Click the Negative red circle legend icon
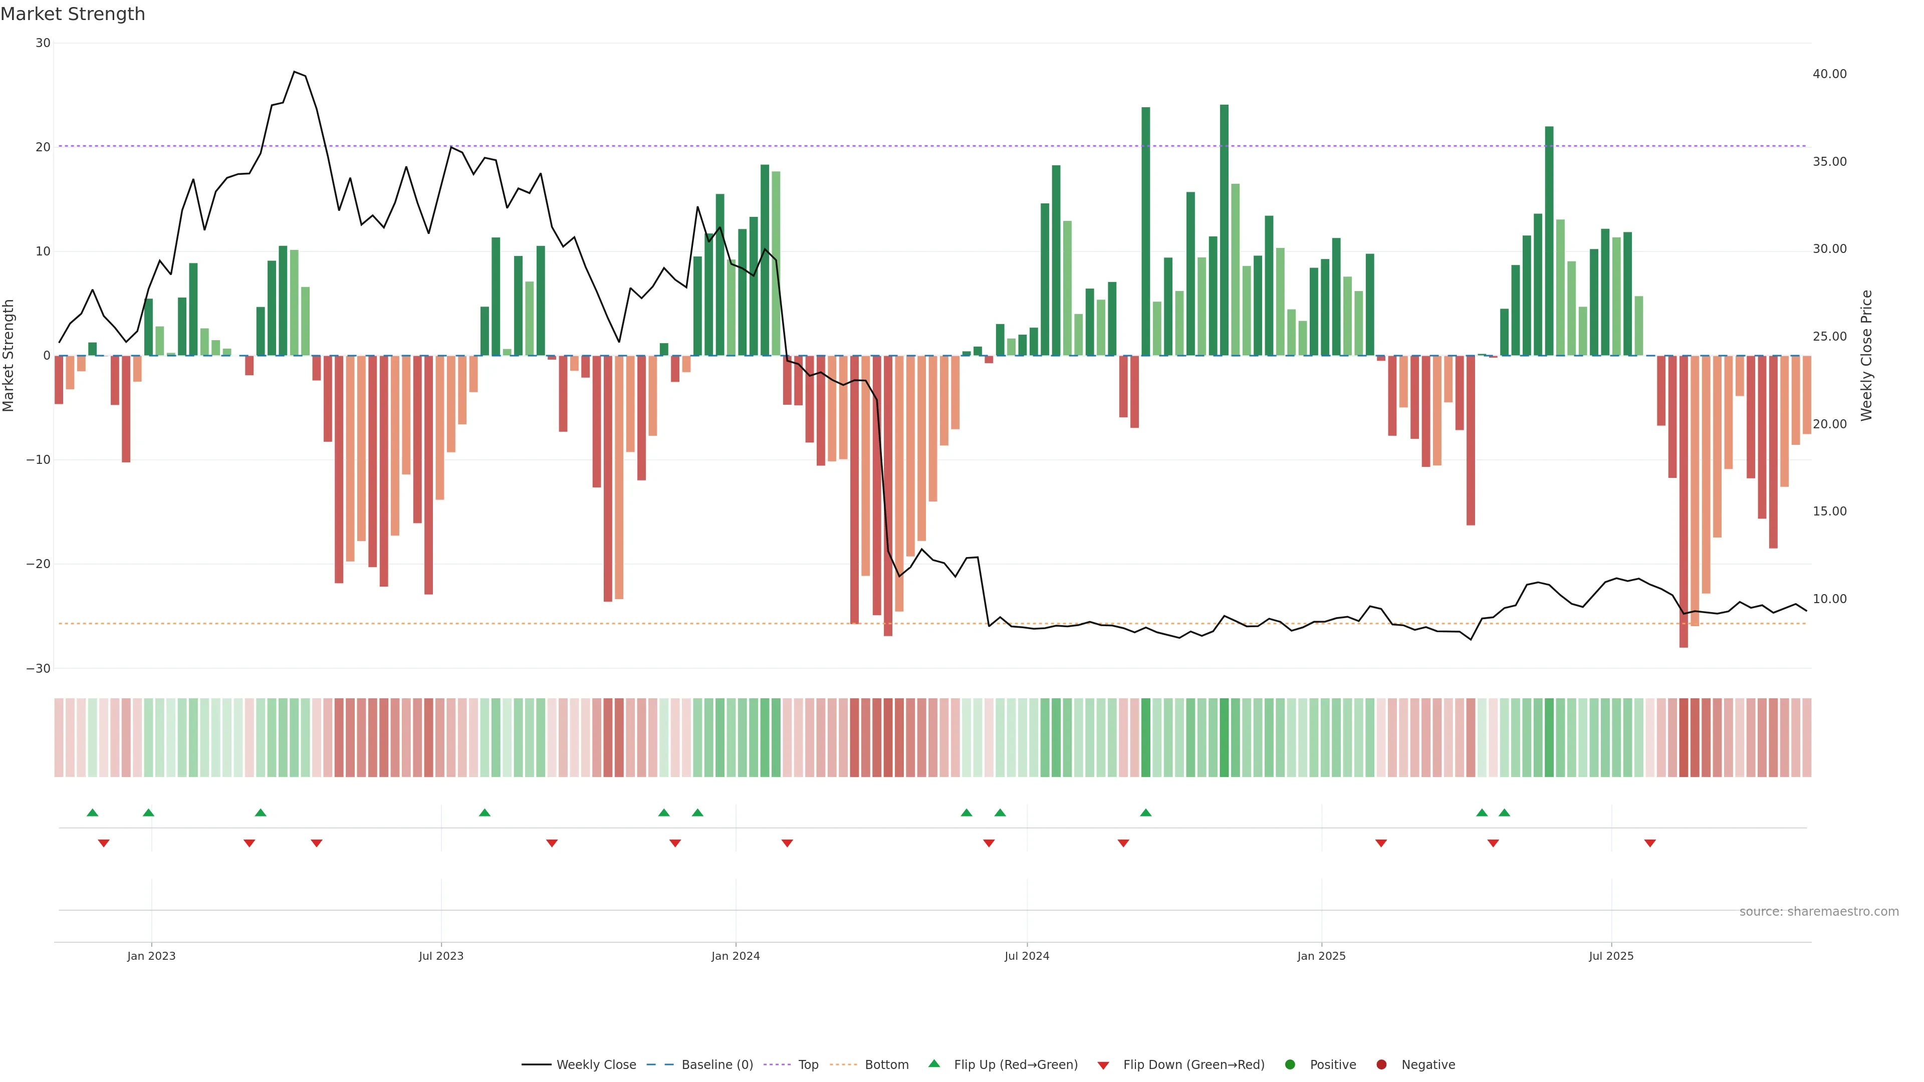 click(x=1381, y=1065)
